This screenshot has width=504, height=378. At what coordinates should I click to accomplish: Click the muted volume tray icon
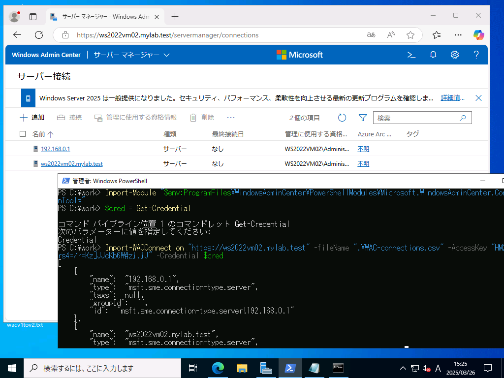(427, 368)
